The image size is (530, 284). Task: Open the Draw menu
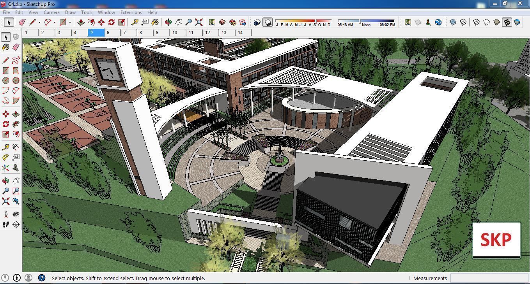[x=70, y=12]
